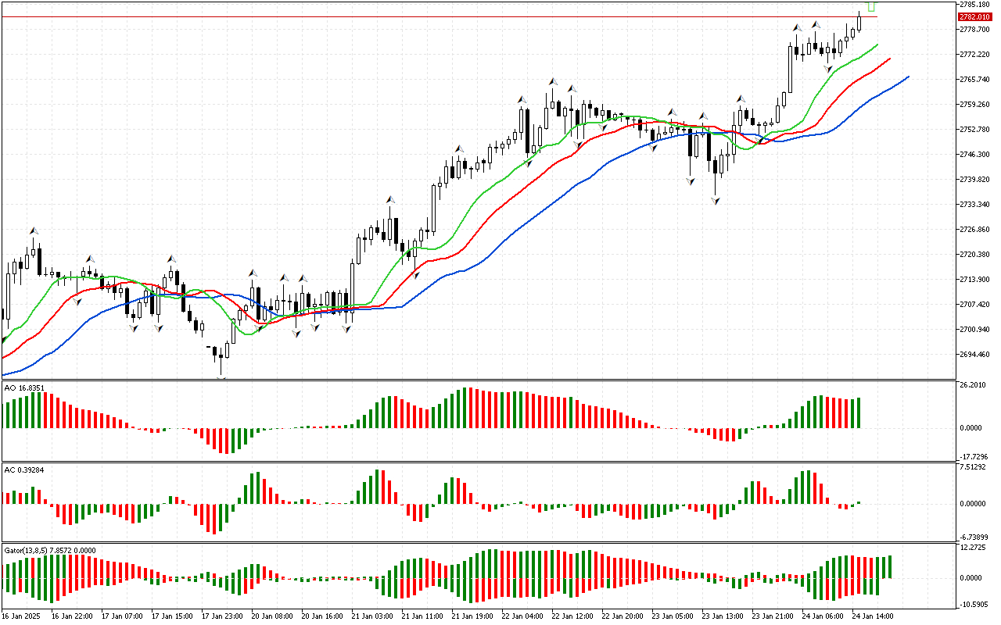The image size is (1001, 625).
Task: Click the AO scale minimum -17.7296
Action: point(973,457)
